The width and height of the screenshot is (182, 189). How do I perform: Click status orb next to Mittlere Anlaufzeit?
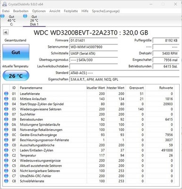[6, 99]
